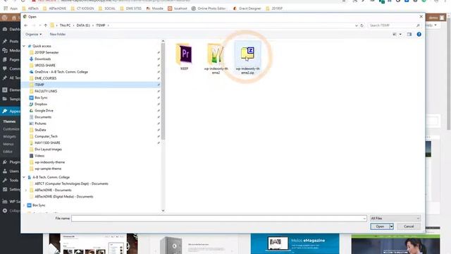Expand the ABTechDME - Documents node
This screenshot has height=254, width=451.
pyautogui.click(x=26, y=190)
